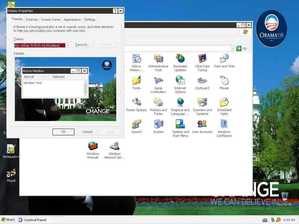The height and width of the screenshot is (224, 299).
Task: Click the on-screen keyboard tray icon
Action: [265, 220]
